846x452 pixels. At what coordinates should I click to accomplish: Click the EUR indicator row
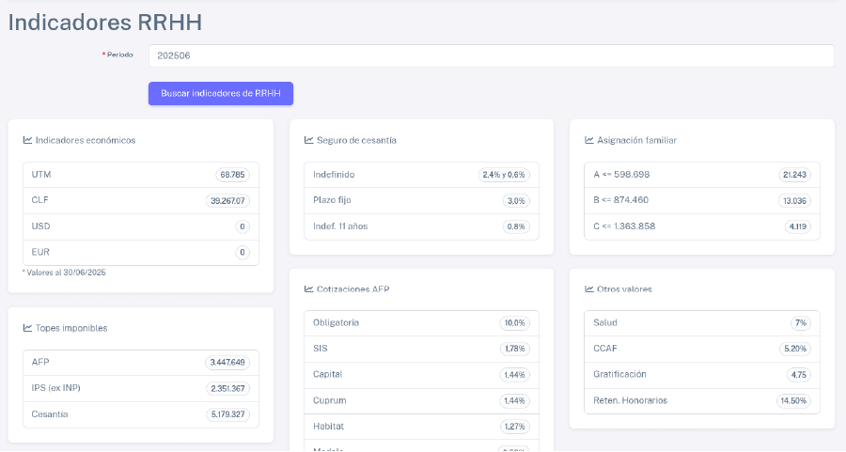(x=141, y=252)
